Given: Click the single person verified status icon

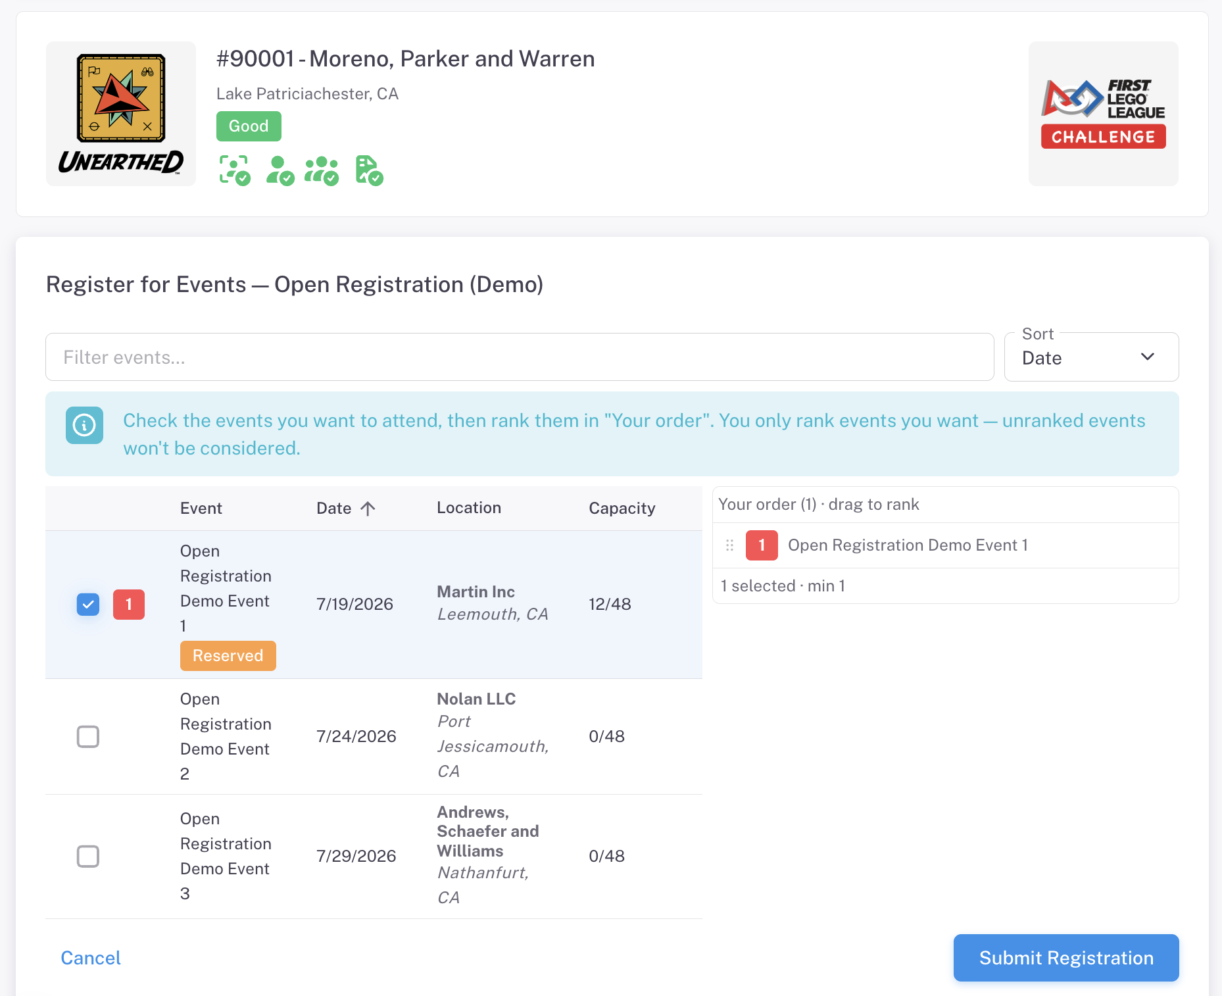Looking at the screenshot, I should [280, 170].
